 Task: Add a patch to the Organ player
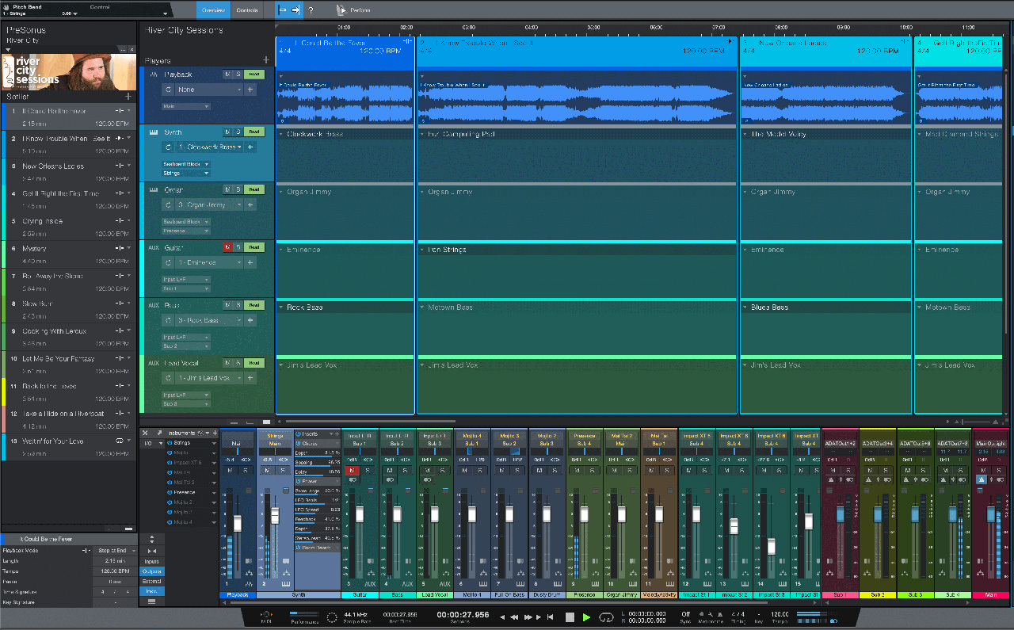coord(250,204)
